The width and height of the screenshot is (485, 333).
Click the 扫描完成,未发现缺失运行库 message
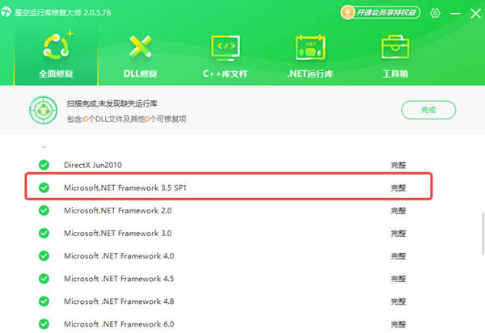(112, 103)
